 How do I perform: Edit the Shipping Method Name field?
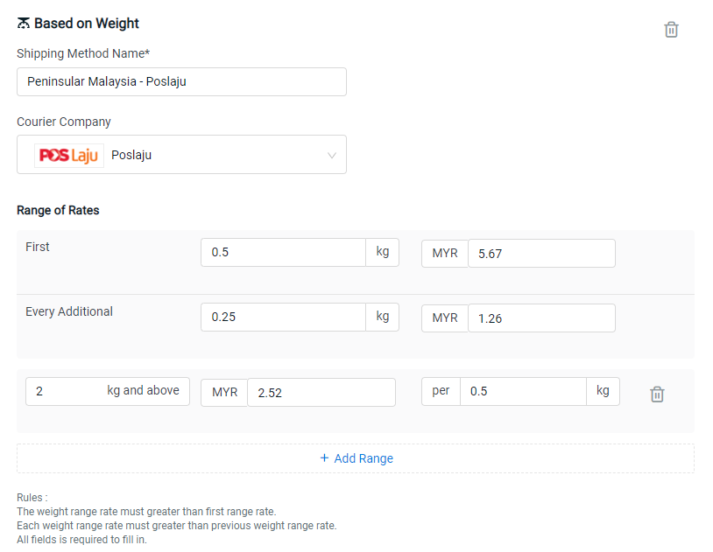pos(181,81)
